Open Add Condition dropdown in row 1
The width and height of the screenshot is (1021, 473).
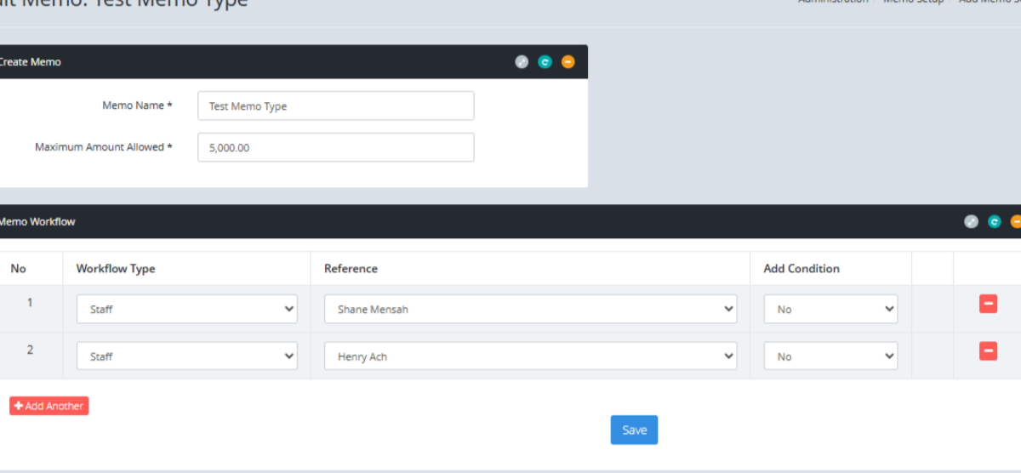(830, 310)
